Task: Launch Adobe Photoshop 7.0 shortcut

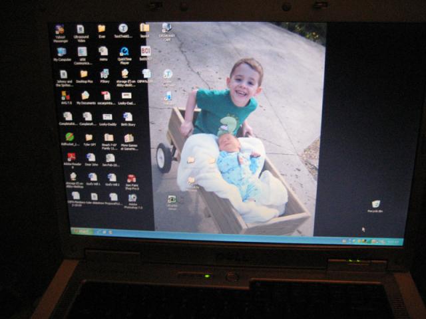Action: [133, 201]
